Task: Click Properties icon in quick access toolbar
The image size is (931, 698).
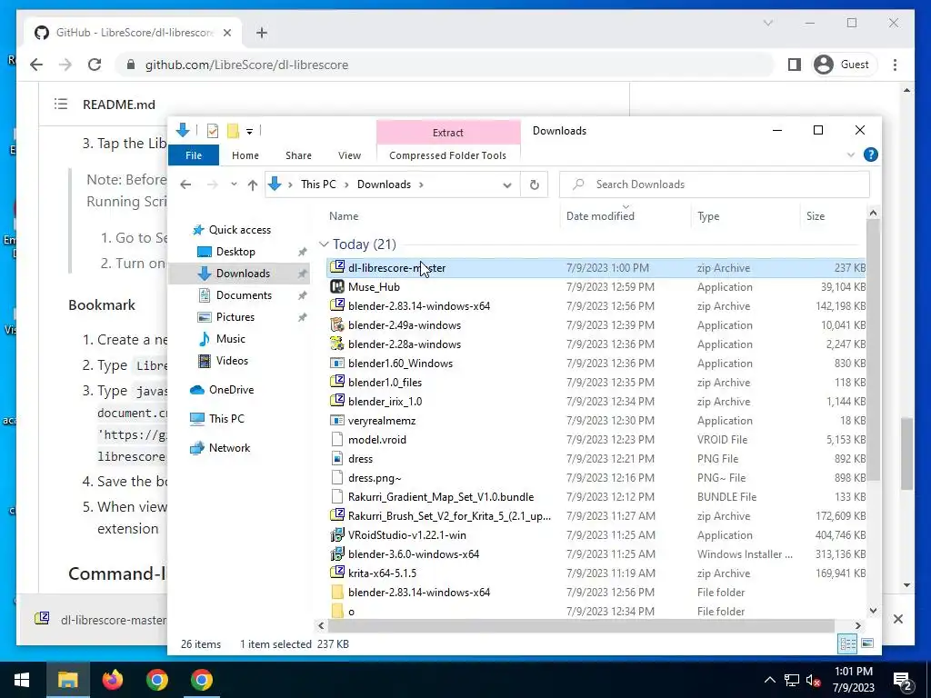Action: click(213, 131)
